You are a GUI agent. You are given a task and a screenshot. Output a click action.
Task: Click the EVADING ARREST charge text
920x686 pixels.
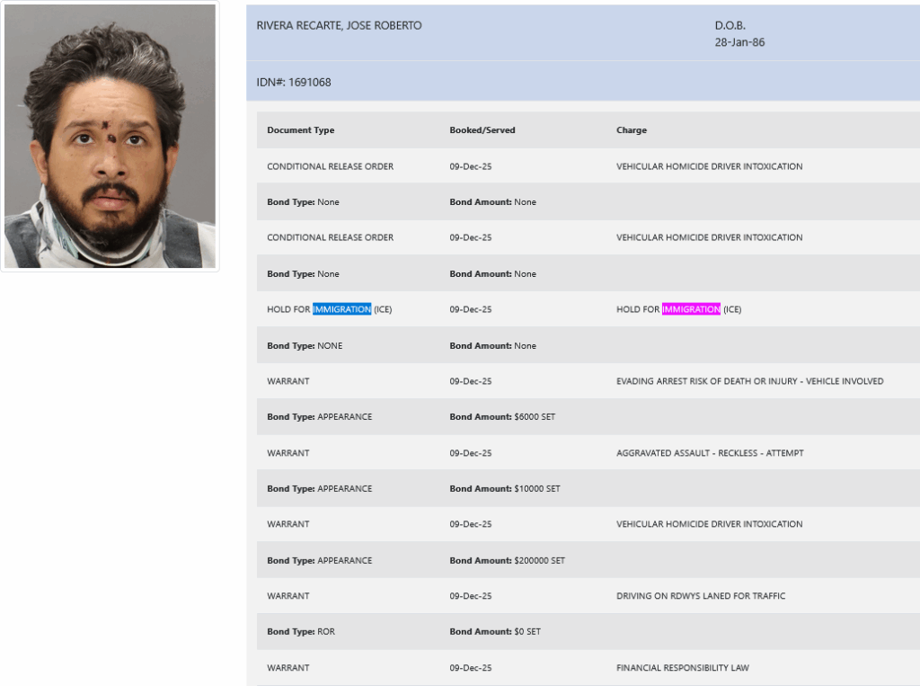point(749,381)
